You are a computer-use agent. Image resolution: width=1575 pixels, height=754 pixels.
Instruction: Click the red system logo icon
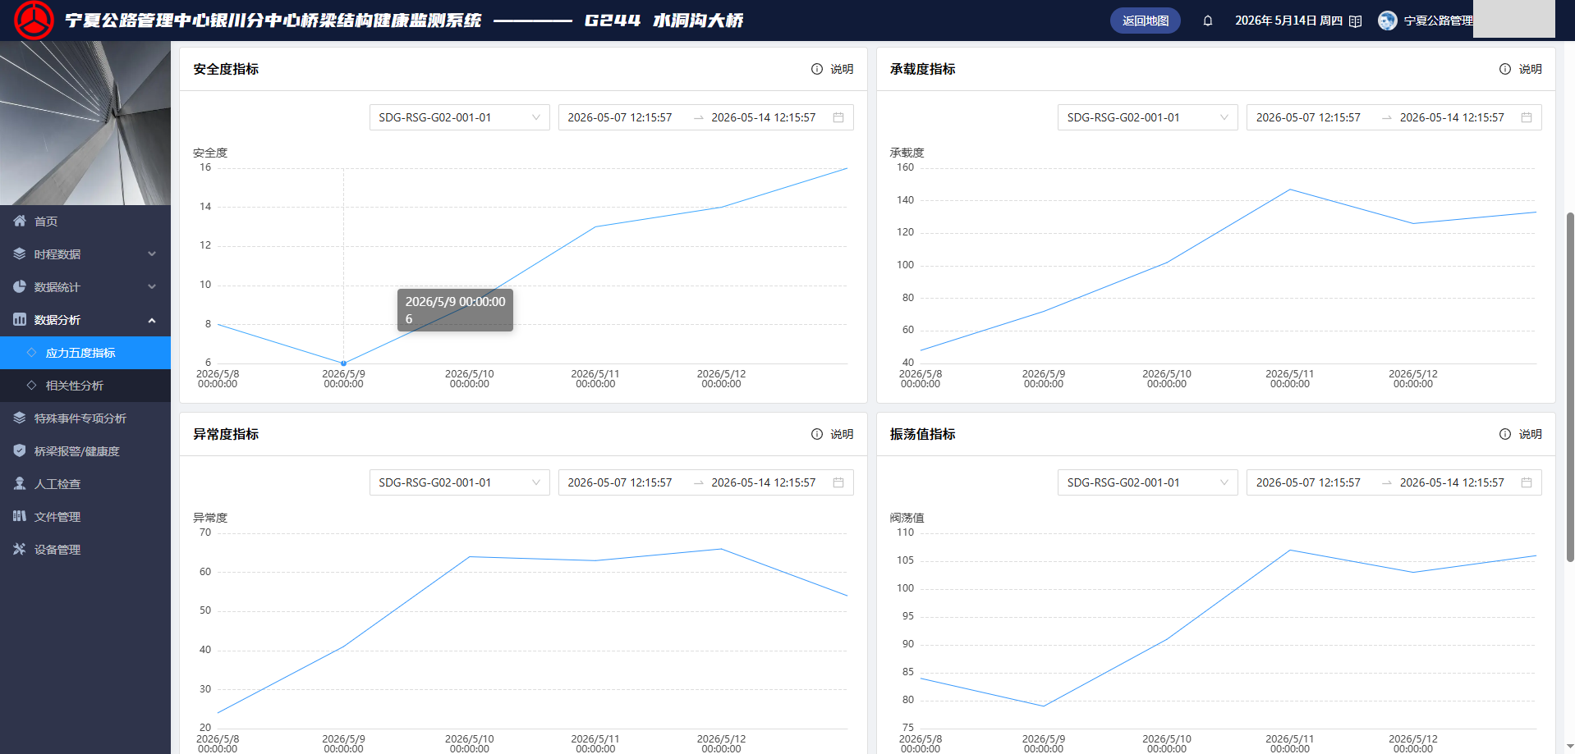(x=34, y=21)
